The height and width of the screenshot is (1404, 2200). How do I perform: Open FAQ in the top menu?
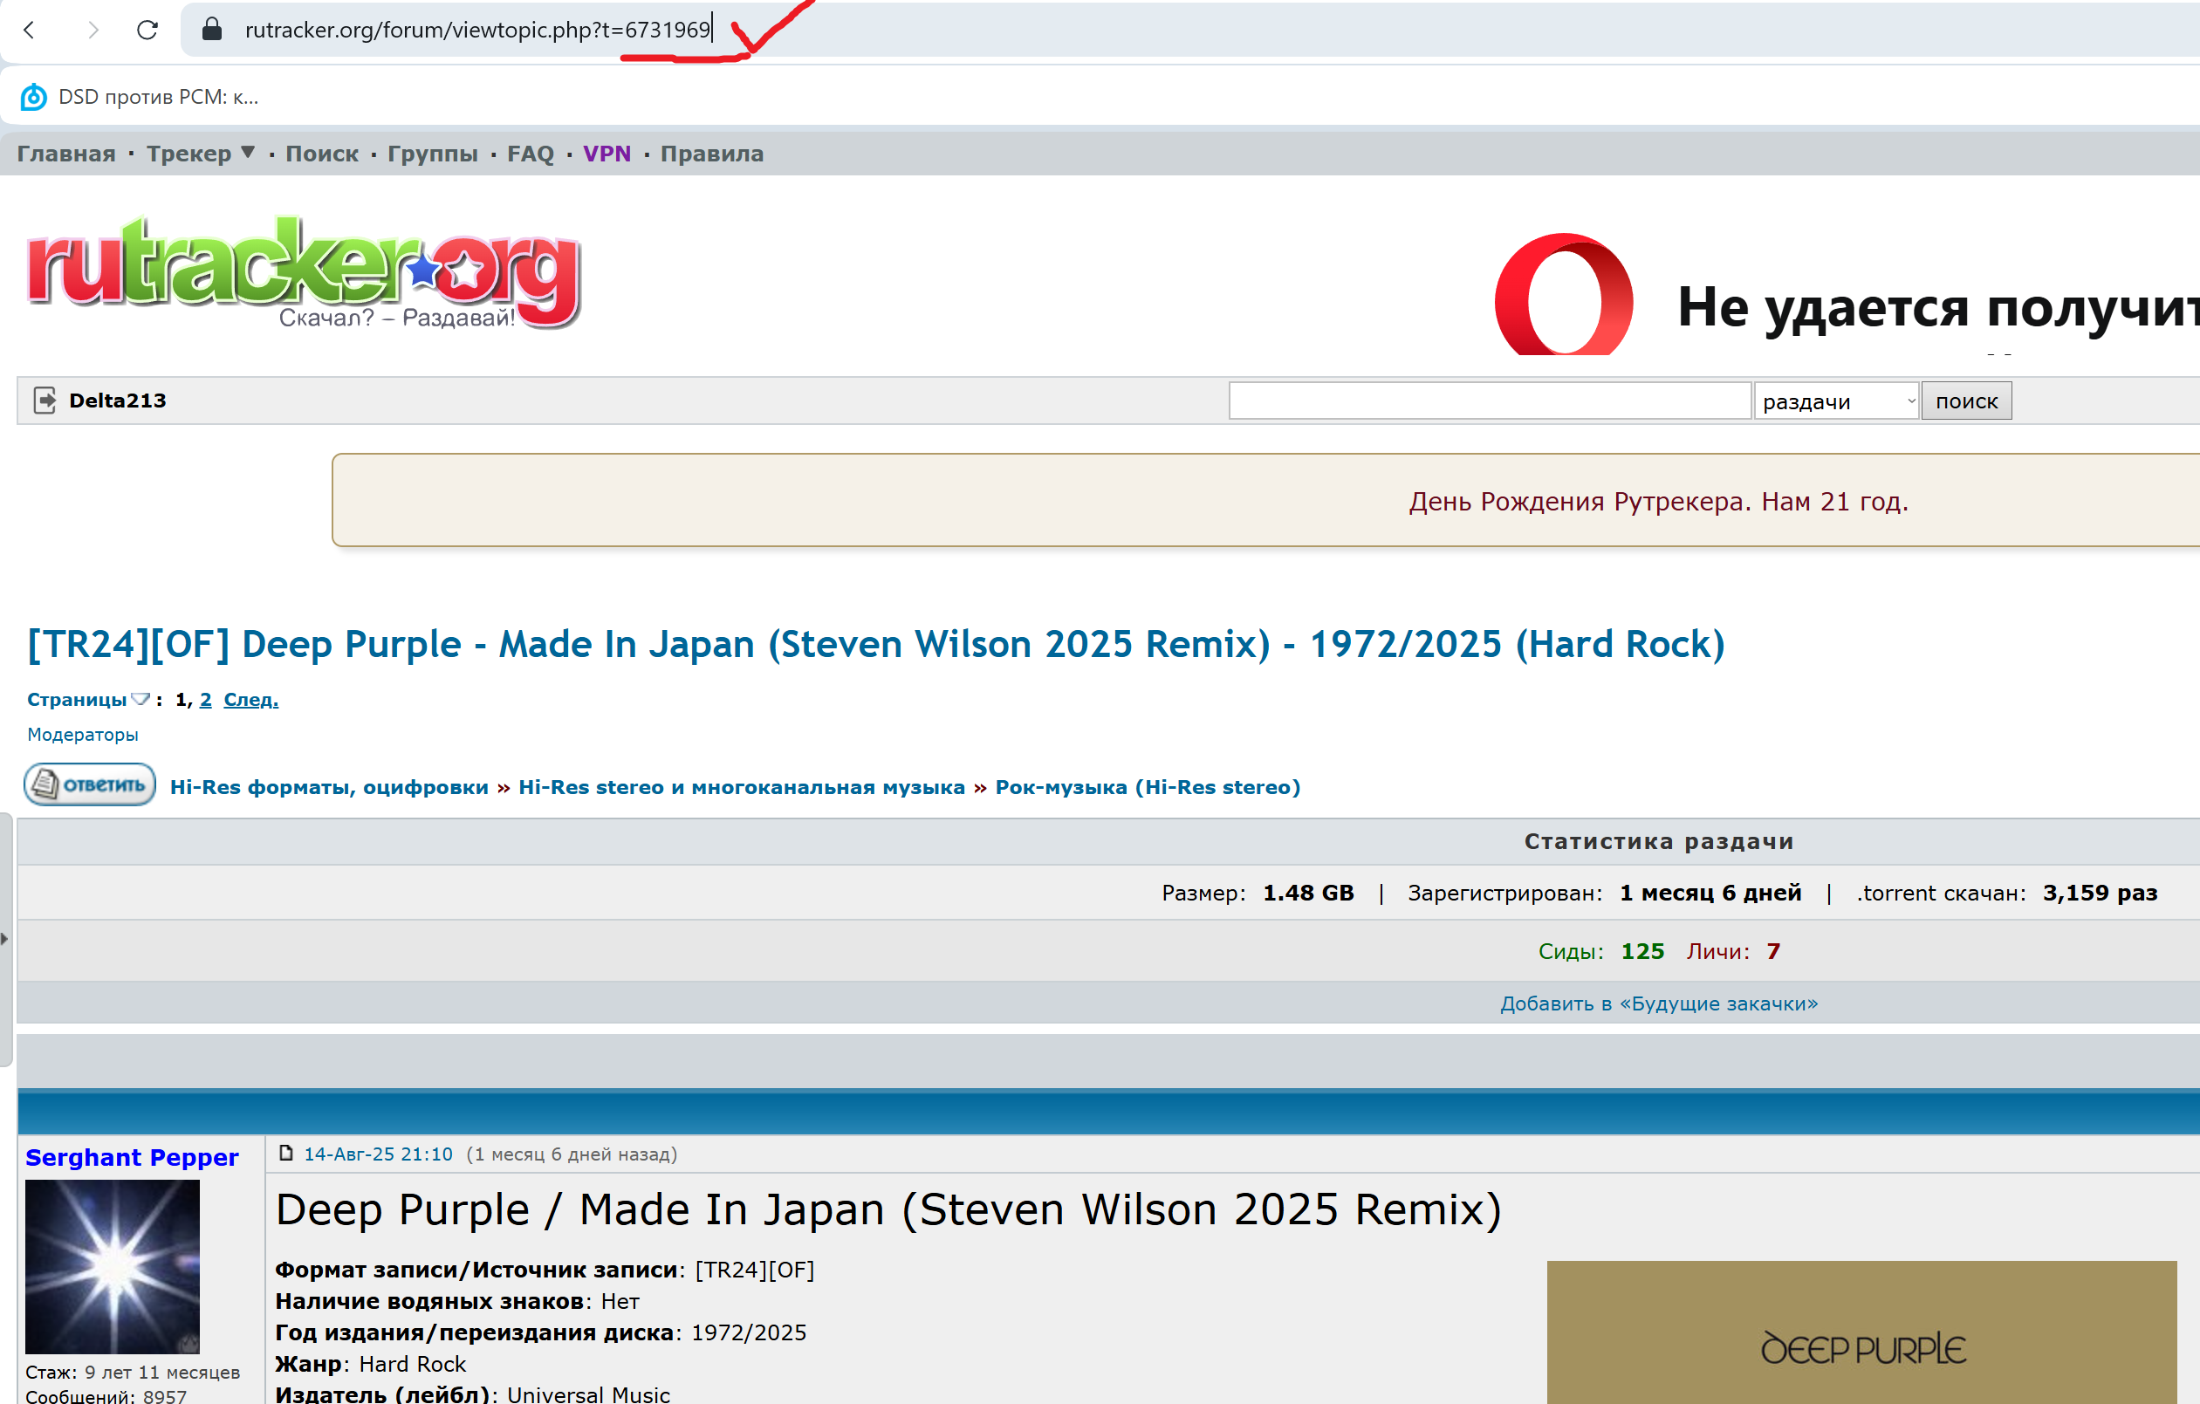tap(530, 154)
